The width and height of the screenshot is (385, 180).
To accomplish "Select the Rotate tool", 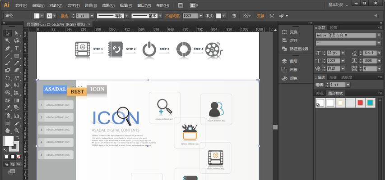I will tap(8, 78).
